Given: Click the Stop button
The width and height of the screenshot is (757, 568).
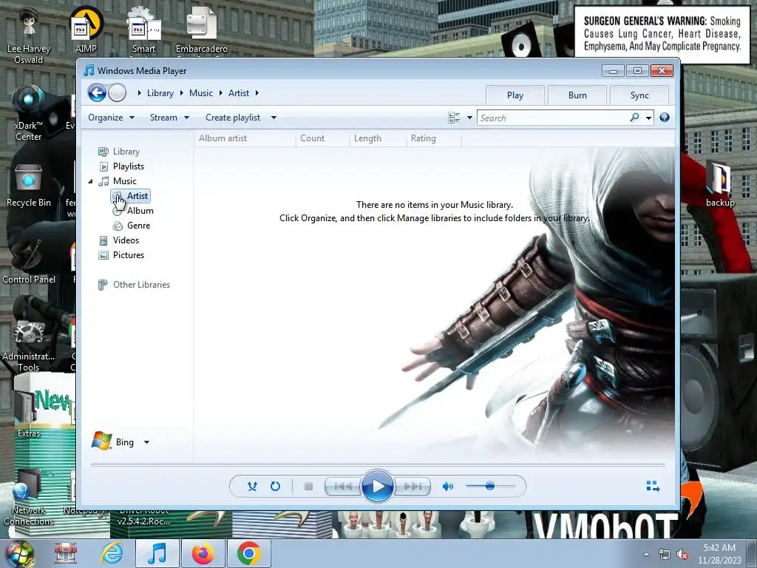Looking at the screenshot, I should 308,487.
